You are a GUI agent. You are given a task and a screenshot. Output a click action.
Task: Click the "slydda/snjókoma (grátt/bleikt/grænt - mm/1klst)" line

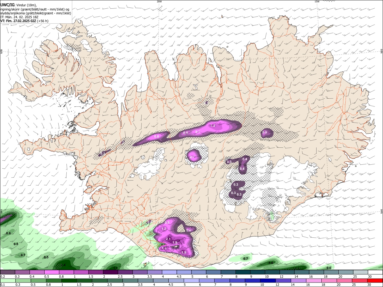(36, 13)
